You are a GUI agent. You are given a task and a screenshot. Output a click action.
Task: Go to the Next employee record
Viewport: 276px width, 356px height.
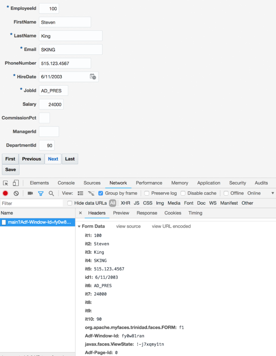53,159
